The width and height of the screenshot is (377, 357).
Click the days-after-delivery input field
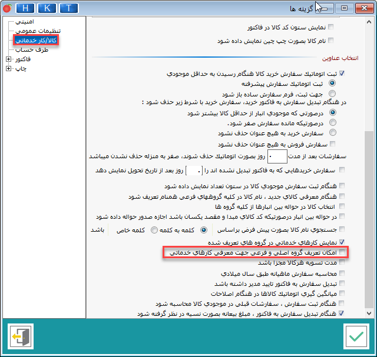[x=194, y=171]
